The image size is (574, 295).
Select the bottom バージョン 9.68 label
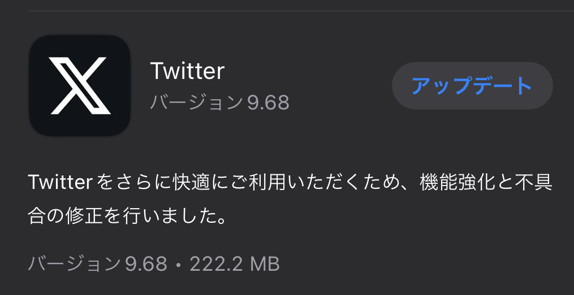[97, 264]
